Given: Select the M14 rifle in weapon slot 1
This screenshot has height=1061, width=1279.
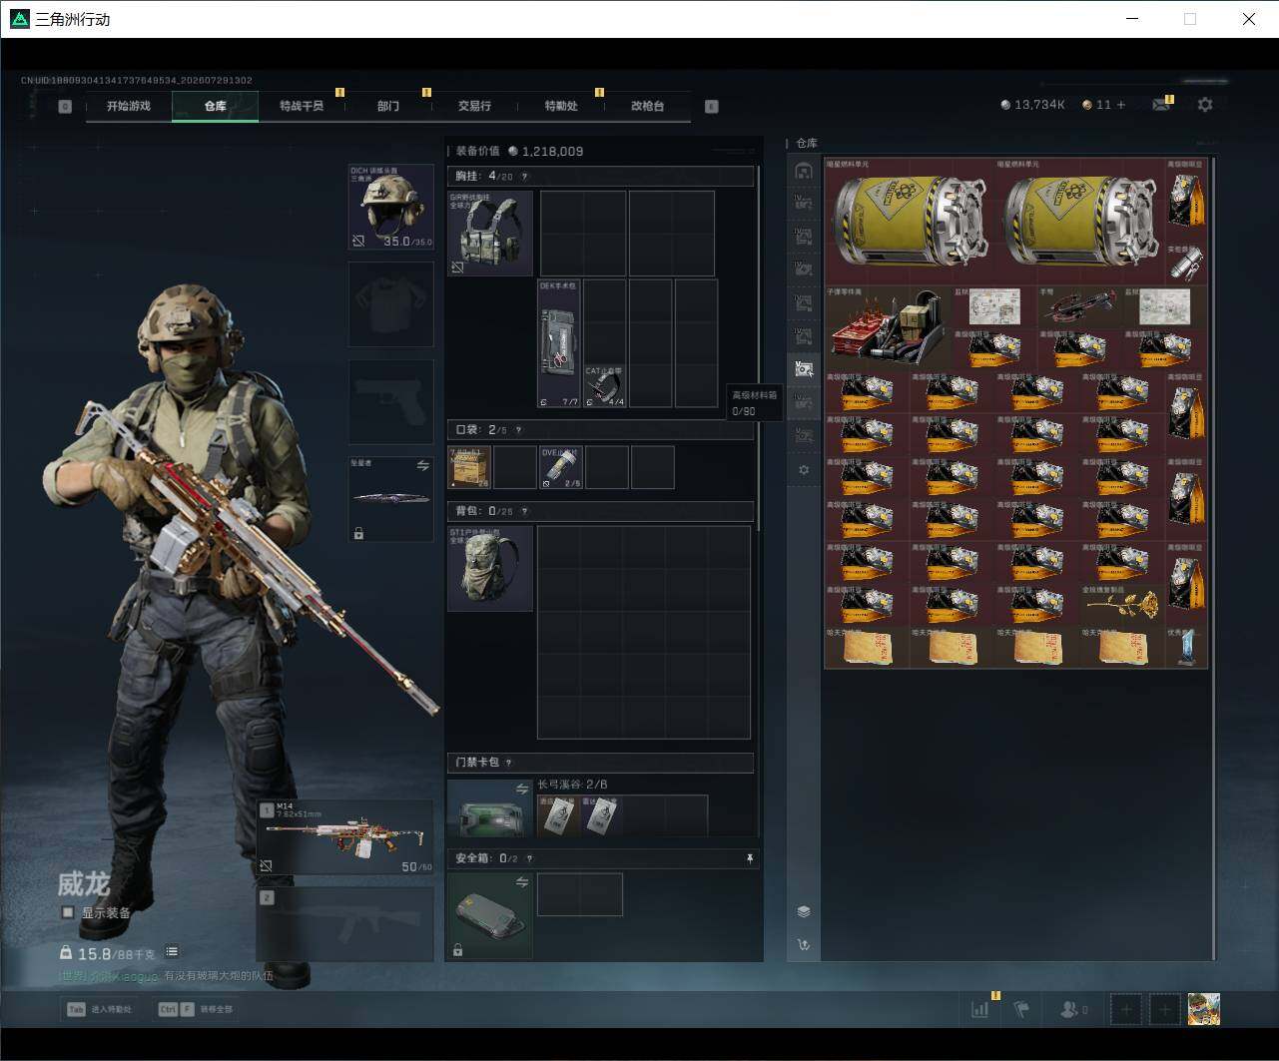Looking at the screenshot, I should coord(345,837).
